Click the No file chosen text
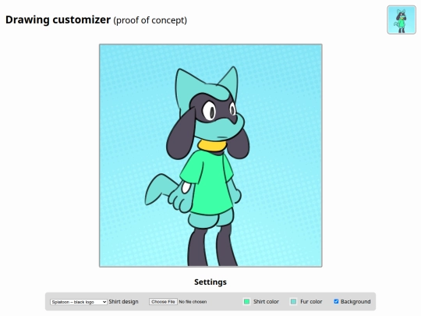Image resolution: width=421 pixels, height=316 pixels. point(193,302)
